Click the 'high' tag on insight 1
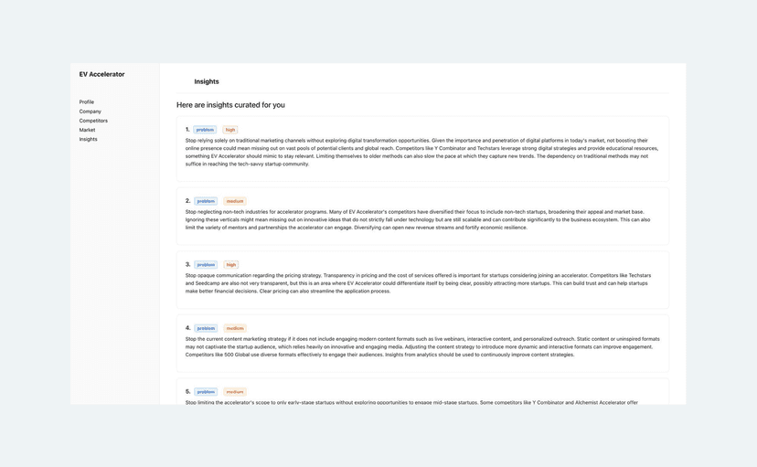This screenshot has height=467, width=757. [230, 130]
